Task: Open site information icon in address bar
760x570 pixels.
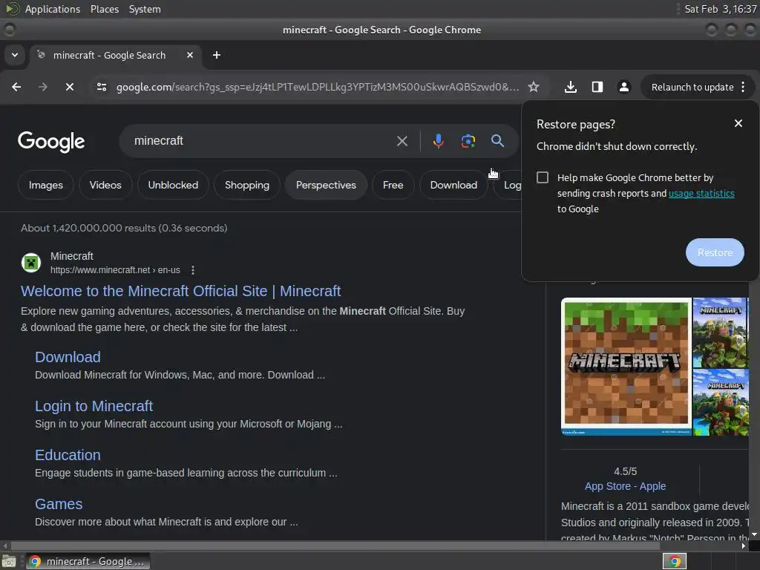Action: [102, 87]
